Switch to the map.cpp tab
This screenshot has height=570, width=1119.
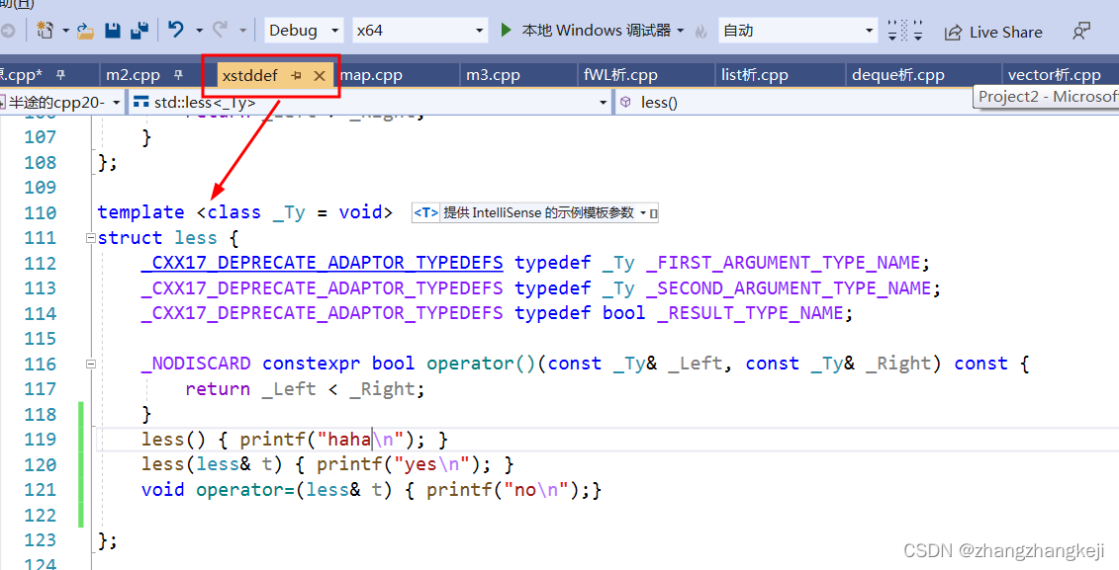pos(371,75)
